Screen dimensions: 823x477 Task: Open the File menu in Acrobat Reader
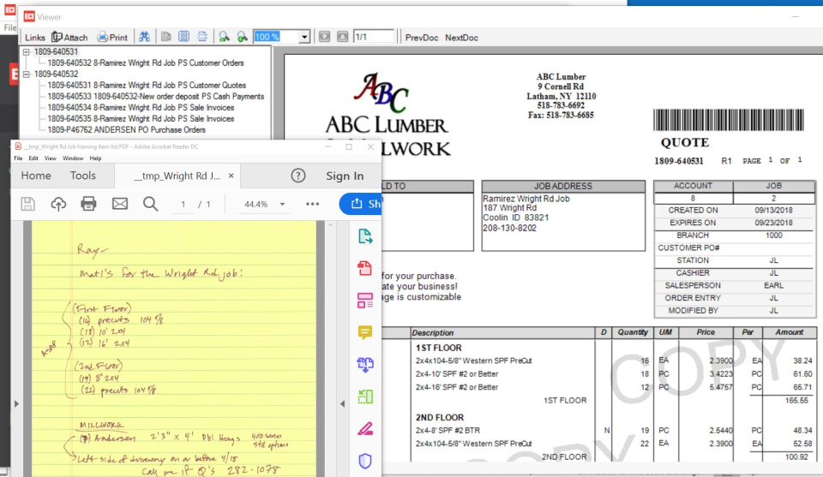click(x=18, y=158)
